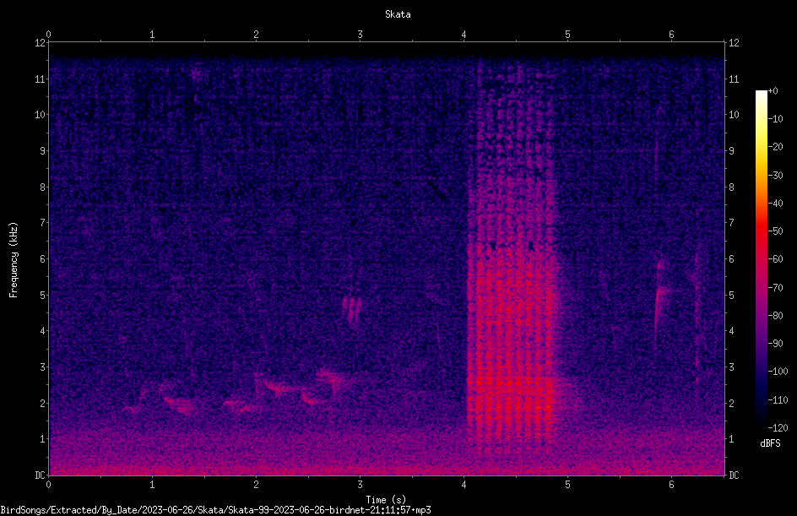Click the dBFS color gradient bar
This screenshot has width=797, height=516.
point(761,259)
